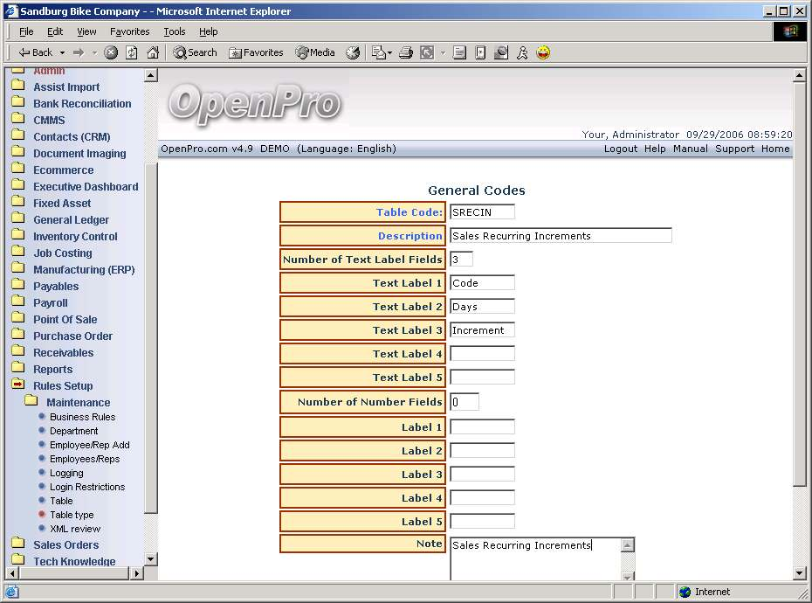Open the Tools menu
The width and height of the screenshot is (812, 603).
pos(175,31)
